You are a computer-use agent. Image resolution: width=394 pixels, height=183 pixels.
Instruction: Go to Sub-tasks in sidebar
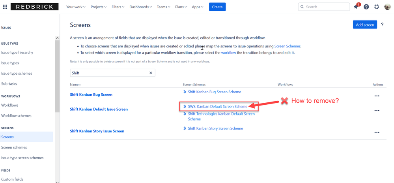[x=9, y=83]
